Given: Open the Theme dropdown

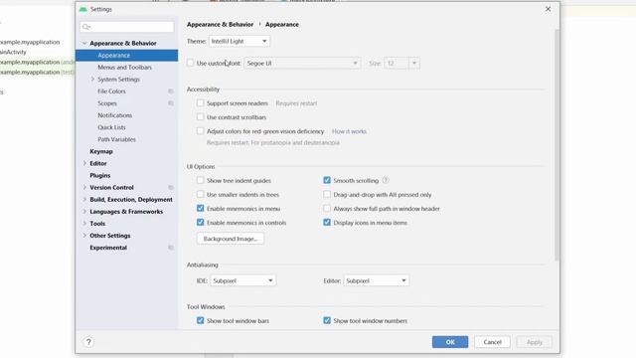Looking at the screenshot, I should coord(238,41).
